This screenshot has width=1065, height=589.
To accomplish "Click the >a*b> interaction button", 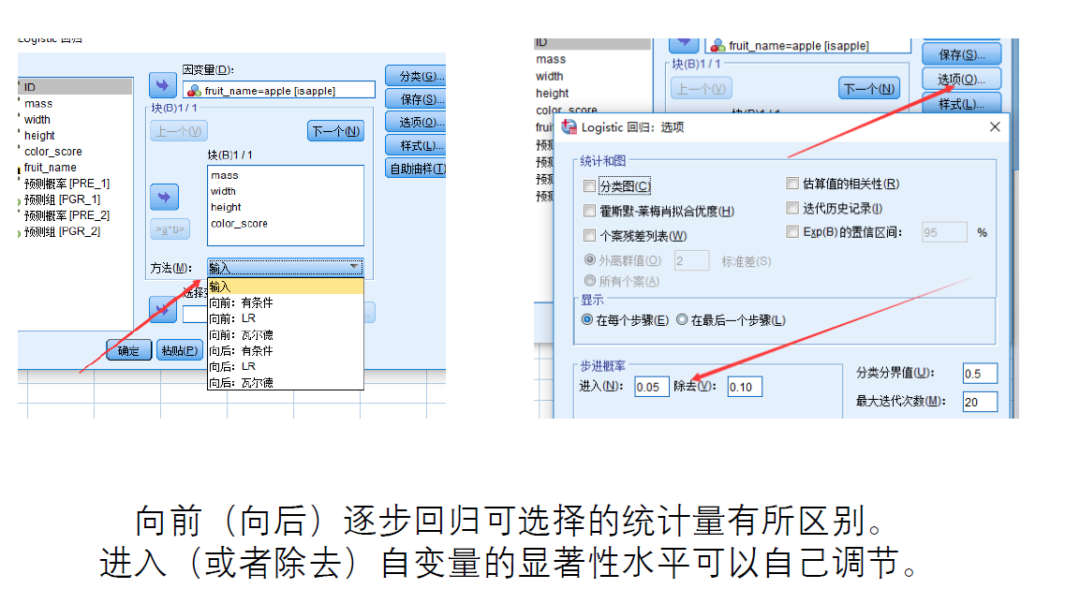I will pos(170,228).
